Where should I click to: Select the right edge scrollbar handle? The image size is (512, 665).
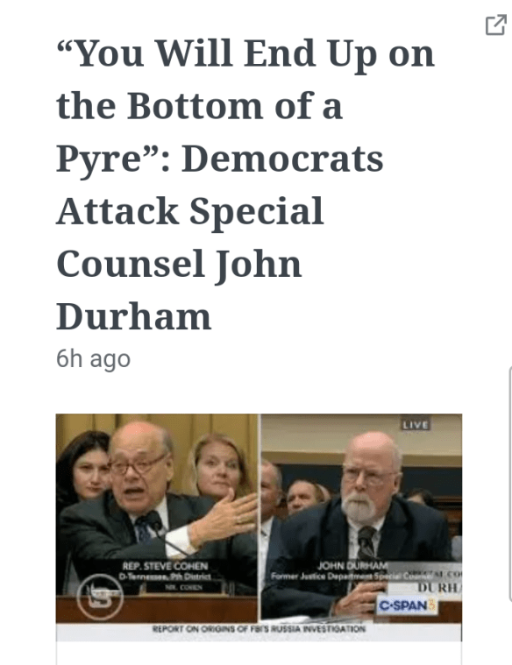coord(510,484)
